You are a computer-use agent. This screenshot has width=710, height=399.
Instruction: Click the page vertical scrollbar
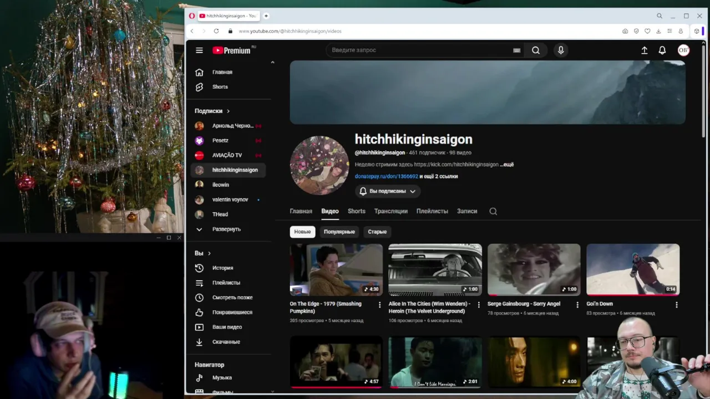click(x=704, y=91)
